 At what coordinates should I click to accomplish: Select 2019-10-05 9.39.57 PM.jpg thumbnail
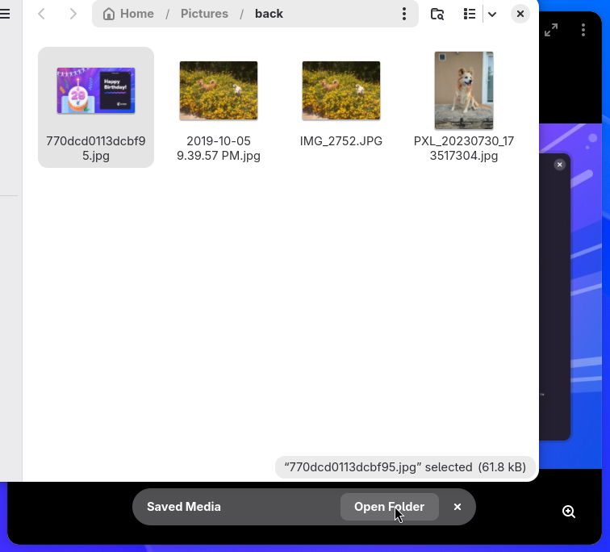[x=219, y=90]
